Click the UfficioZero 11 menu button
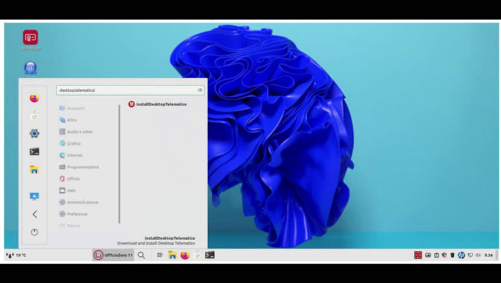This screenshot has width=501, height=283. (114, 255)
